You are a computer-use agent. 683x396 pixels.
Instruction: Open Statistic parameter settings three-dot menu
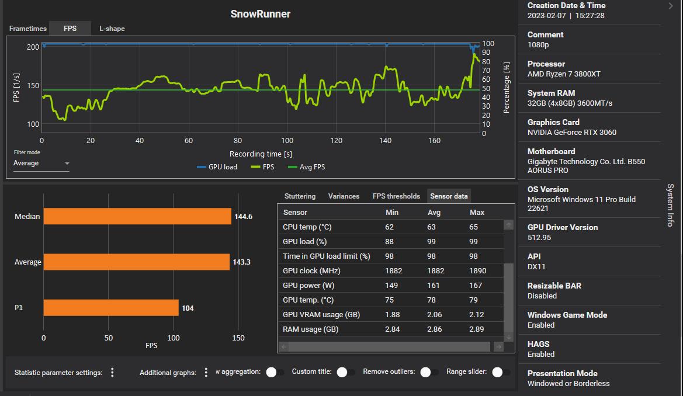(x=112, y=373)
